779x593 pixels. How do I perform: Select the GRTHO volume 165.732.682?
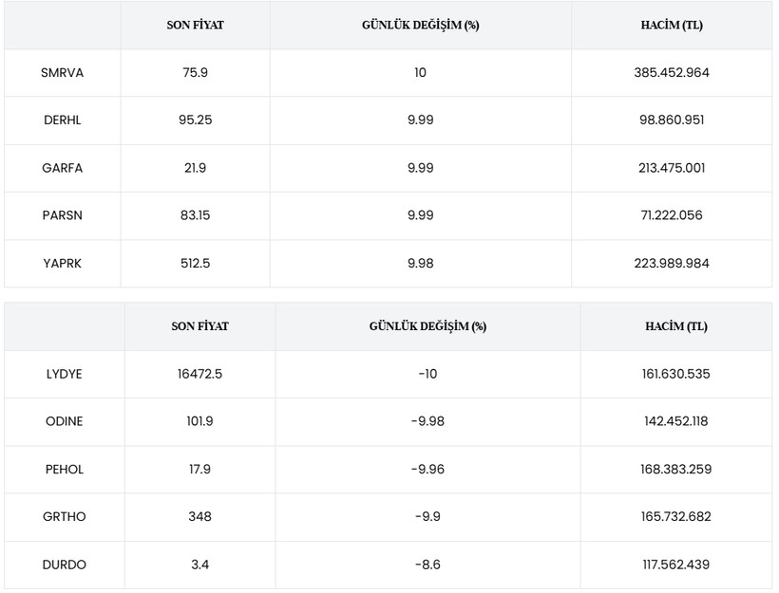coord(676,516)
